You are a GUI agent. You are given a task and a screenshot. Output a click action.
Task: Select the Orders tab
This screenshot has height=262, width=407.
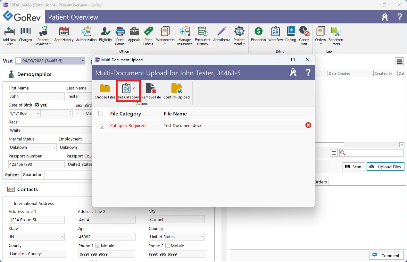click(321, 182)
